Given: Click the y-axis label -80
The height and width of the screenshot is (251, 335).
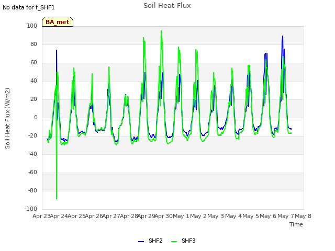Looking at the screenshot, I should [32, 190].
